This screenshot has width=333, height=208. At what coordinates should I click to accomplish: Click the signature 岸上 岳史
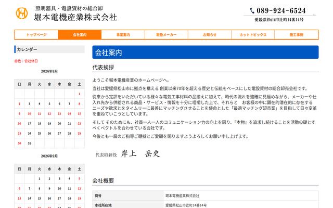140,153
